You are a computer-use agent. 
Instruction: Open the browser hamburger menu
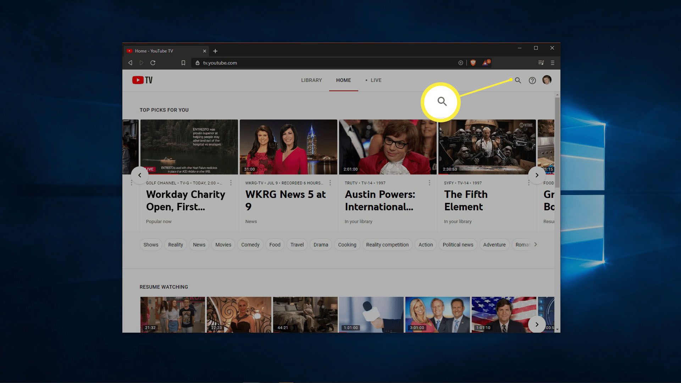point(552,63)
